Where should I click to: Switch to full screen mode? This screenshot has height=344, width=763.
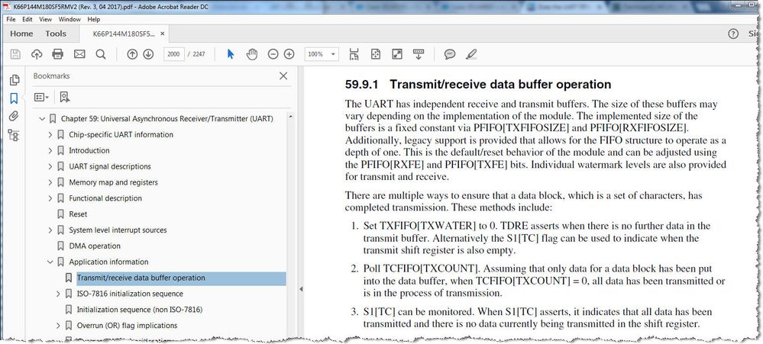coord(397,54)
